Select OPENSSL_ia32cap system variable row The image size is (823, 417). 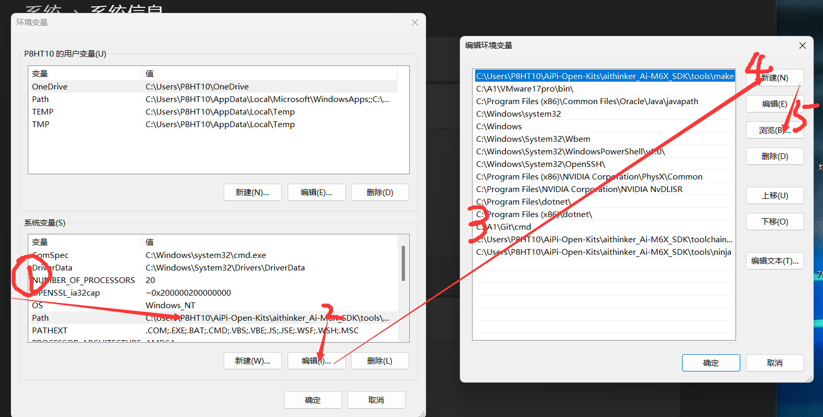click(213, 292)
